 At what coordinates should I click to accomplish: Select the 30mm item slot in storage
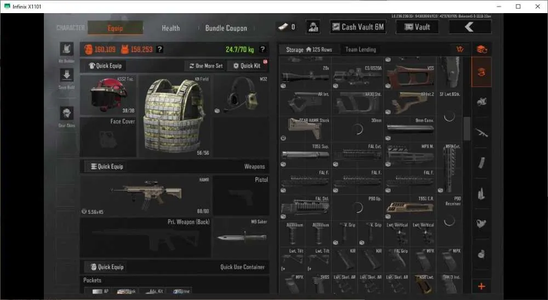tap(357, 128)
